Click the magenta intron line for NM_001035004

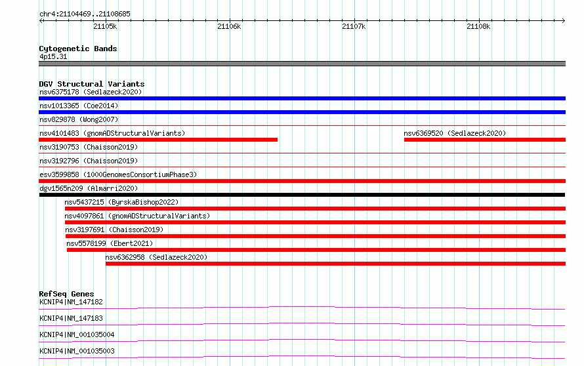coord(302,340)
